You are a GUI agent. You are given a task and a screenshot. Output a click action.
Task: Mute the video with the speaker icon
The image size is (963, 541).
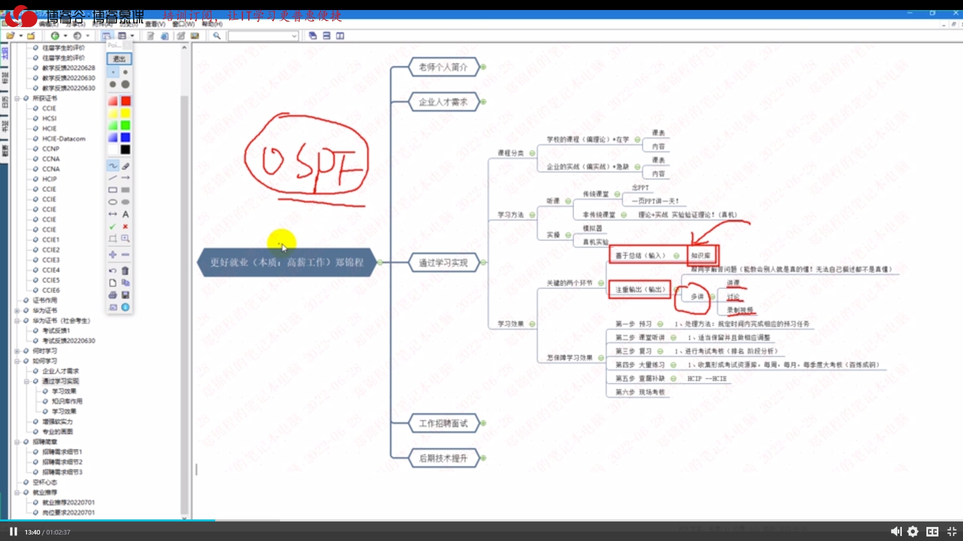click(x=896, y=531)
